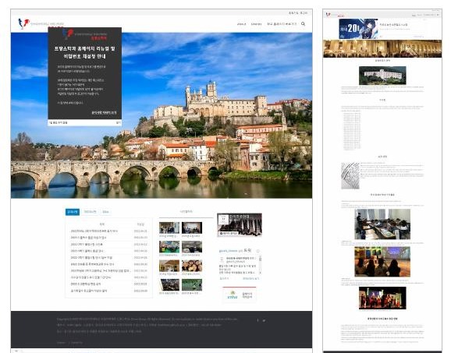451x353 pixels.
Task: Open the blue '20' advertisement banner
Action: coord(358,29)
